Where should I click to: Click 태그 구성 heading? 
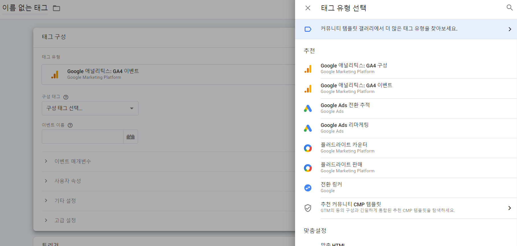(x=54, y=37)
